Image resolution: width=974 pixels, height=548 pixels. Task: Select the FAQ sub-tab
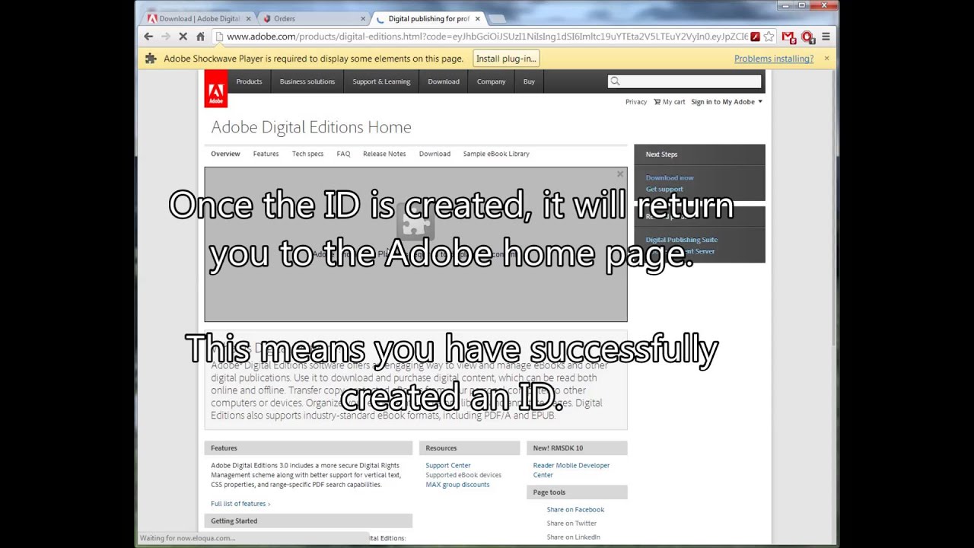pos(343,154)
